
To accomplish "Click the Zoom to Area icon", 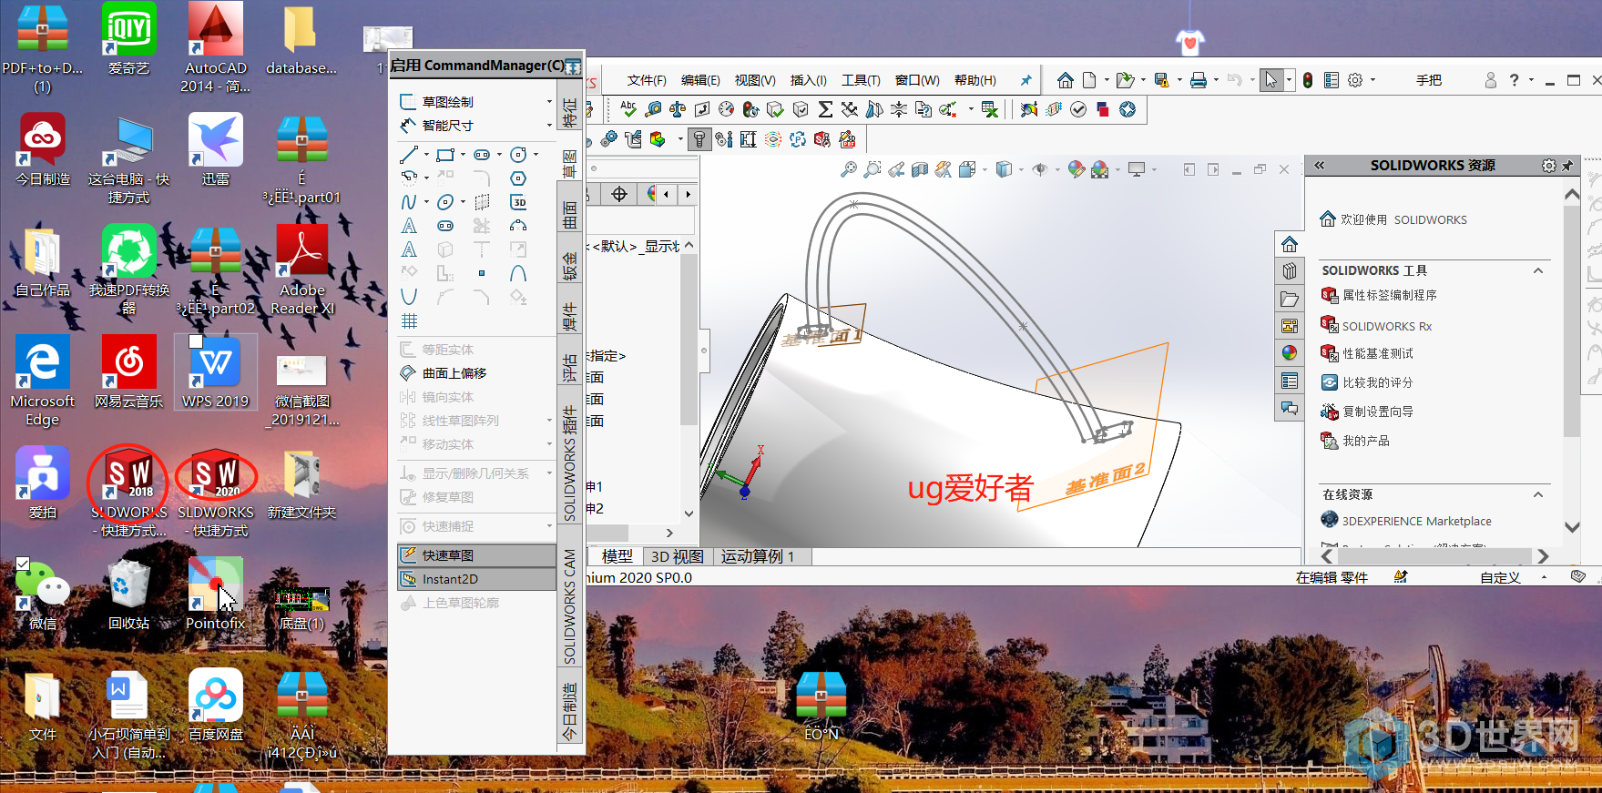I will point(872,169).
